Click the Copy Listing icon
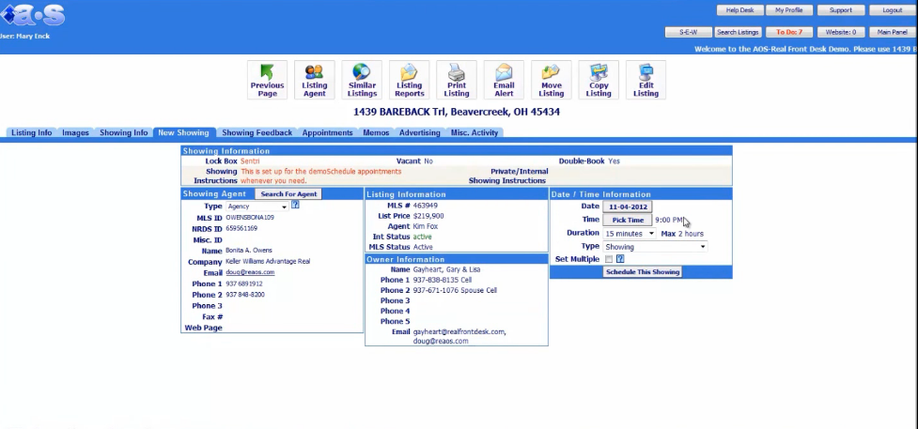 (599, 80)
